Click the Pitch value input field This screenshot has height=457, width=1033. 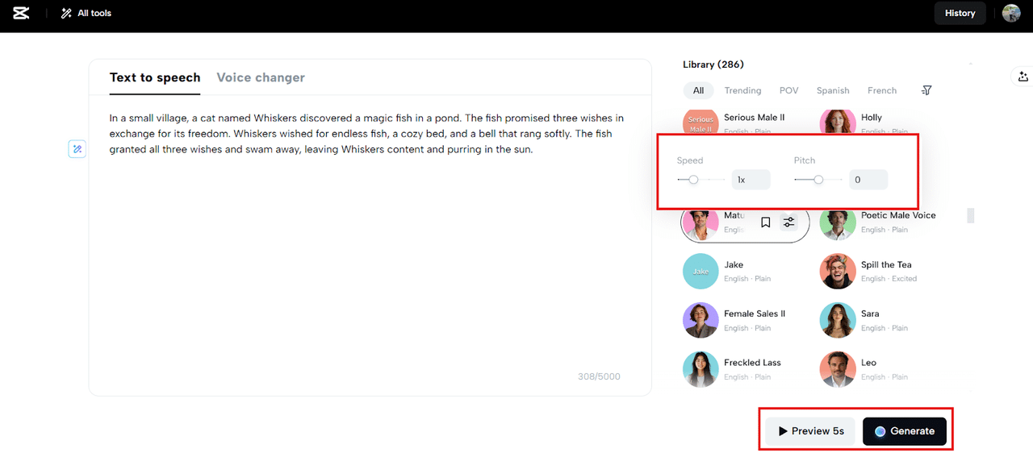pyautogui.click(x=868, y=180)
